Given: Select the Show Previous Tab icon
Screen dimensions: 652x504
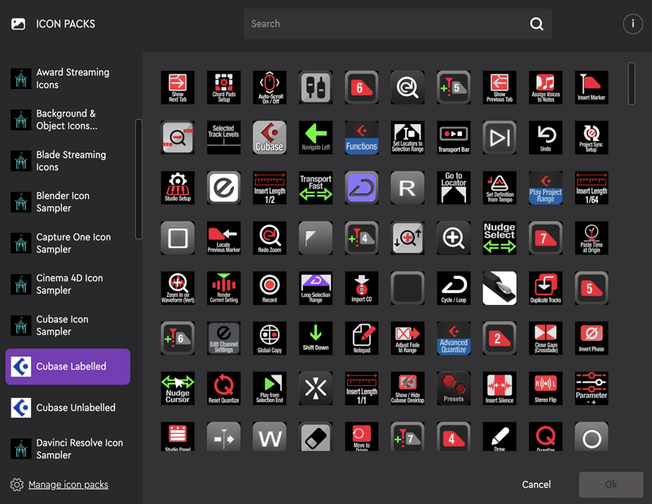Looking at the screenshot, I should coord(500,87).
